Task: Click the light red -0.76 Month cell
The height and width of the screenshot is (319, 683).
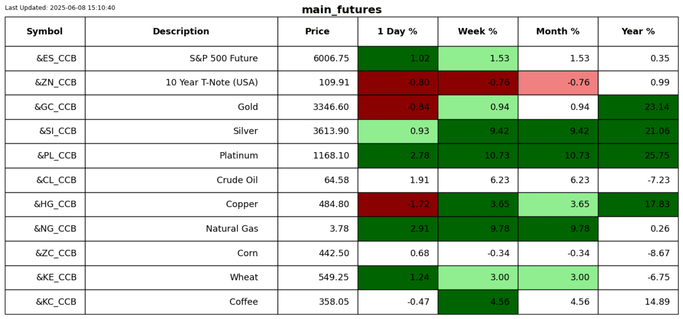Action: click(x=558, y=83)
